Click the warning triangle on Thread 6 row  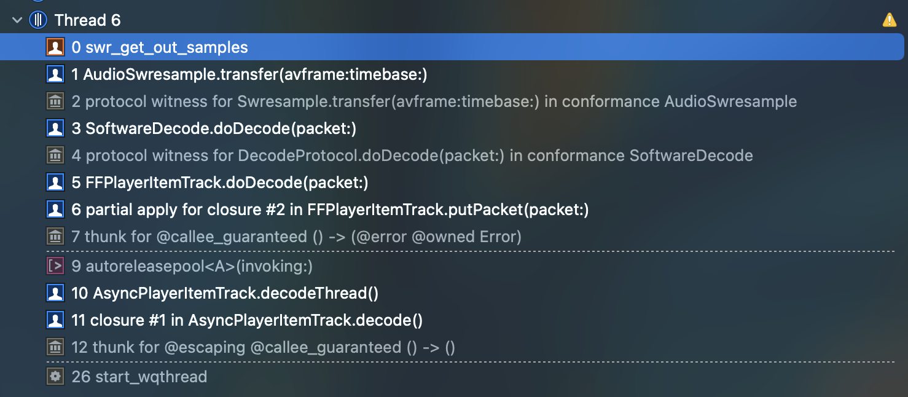point(889,19)
